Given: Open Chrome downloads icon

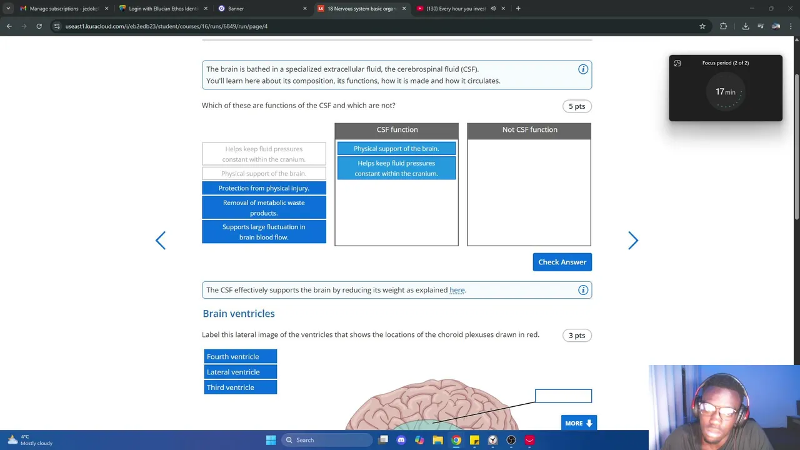Looking at the screenshot, I should coord(746,26).
